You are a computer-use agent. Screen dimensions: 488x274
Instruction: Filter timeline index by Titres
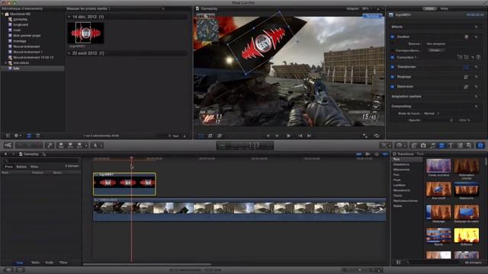(63, 263)
